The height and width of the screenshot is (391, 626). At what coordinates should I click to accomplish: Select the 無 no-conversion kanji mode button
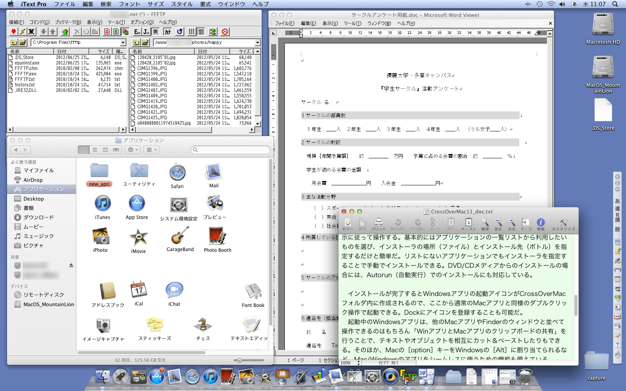click(155, 32)
